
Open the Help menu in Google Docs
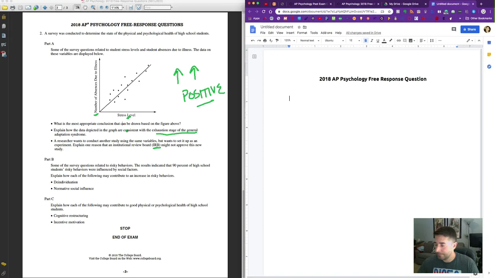[x=338, y=33]
